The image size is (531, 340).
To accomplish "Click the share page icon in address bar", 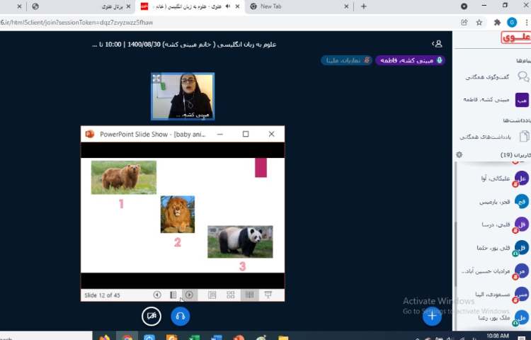I will click(464, 23).
